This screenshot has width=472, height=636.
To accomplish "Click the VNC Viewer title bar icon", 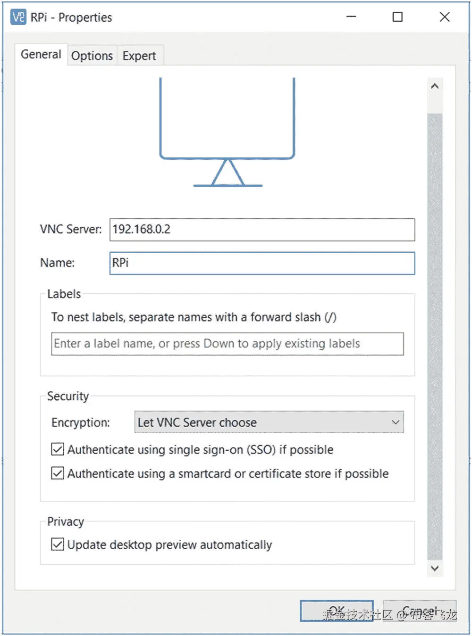I will point(18,17).
